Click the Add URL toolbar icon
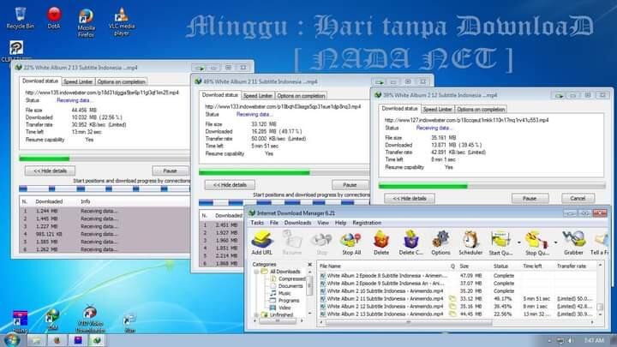Screen dimensions: 617x347 coord(261,242)
